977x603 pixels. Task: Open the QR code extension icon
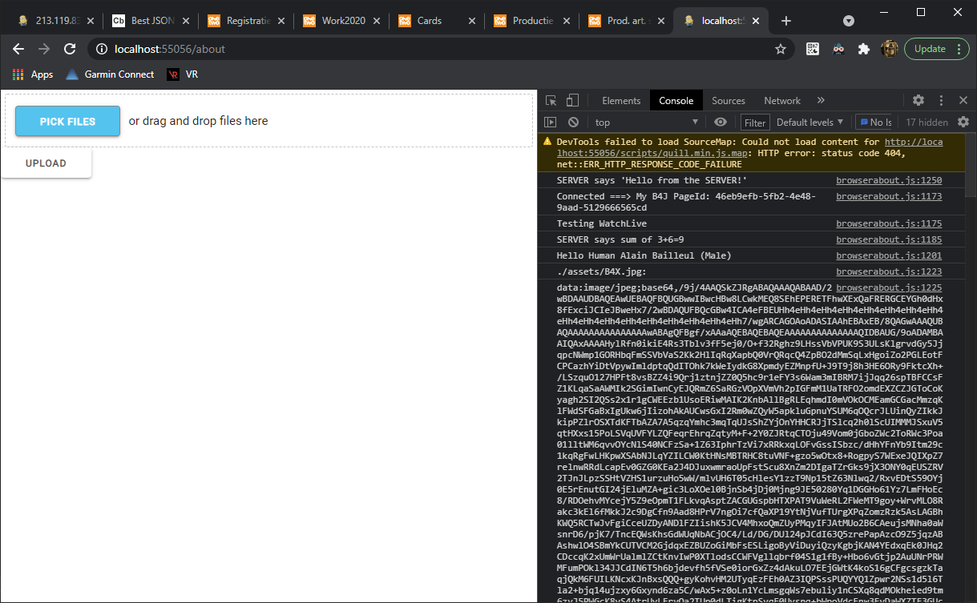[x=812, y=49]
